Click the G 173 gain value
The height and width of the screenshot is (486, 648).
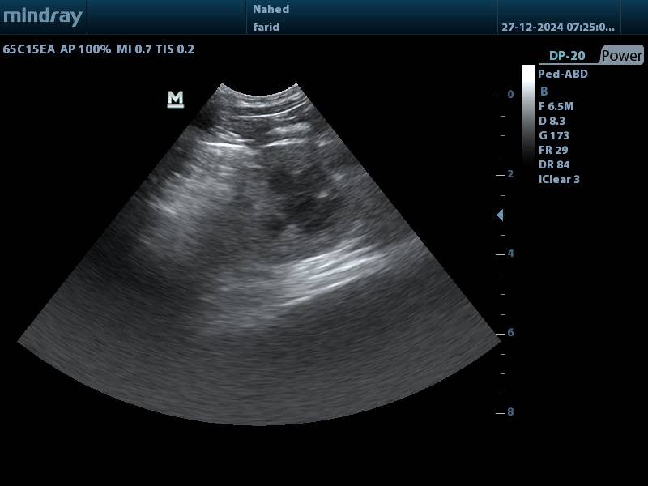(554, 135)
